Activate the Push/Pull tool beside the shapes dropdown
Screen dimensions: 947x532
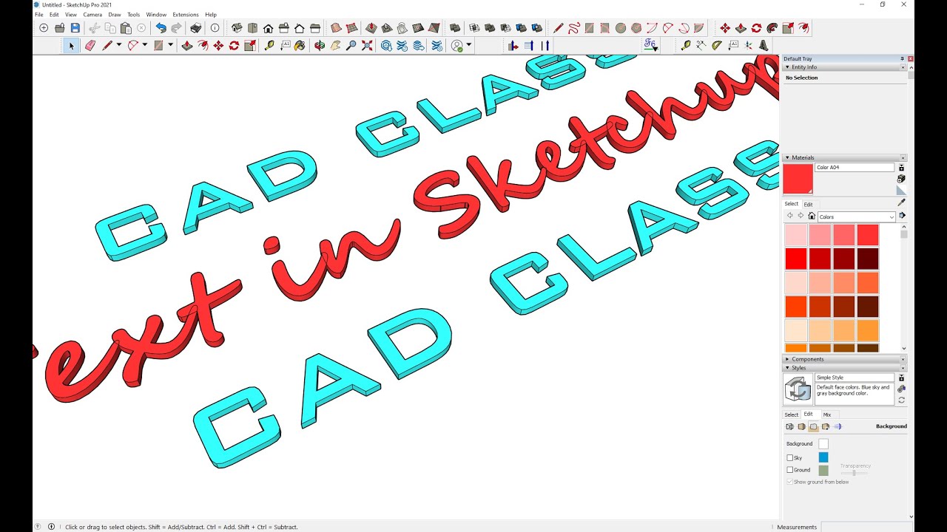(x=187, y=45)
